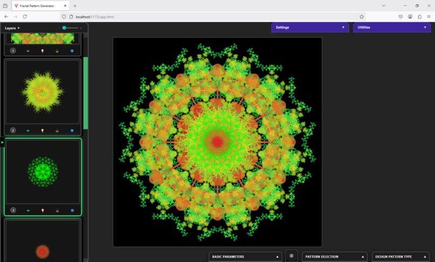Click blue square icon of layer 3
This screenshot has width=435, height=262.
pyautogui.click(x=72, y=210)
